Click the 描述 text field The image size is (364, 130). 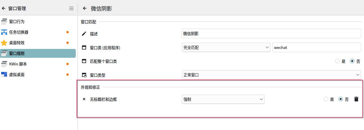tap(271, 34)
